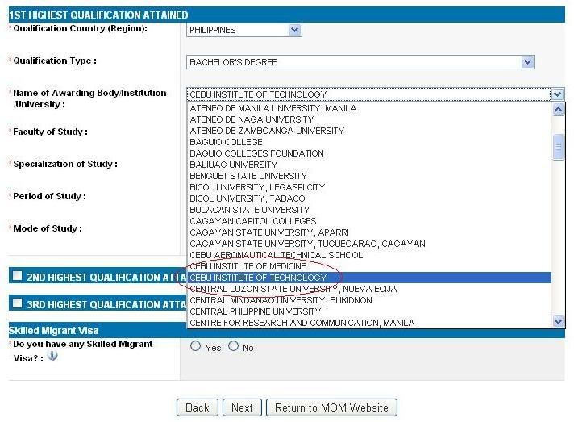The width and height of the screenshot is (574, 422).
Task: Click Return to MOM Website button
Action: [x=331, y=407]
